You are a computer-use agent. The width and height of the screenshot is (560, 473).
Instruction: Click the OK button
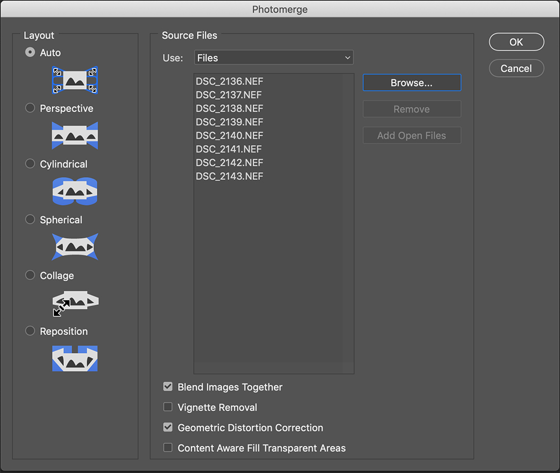point(516,42)
